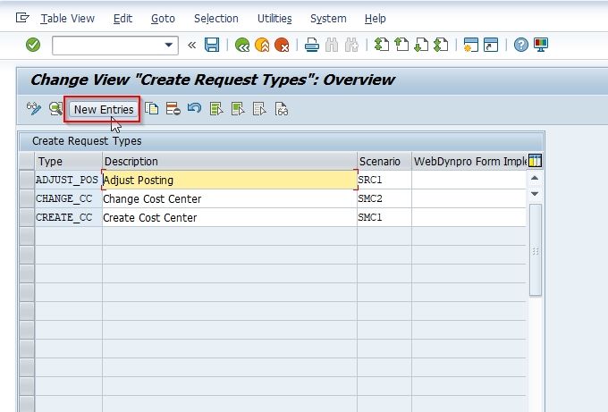Click the Delete row icon
The height and width of the screenshot is (412, 608).
[x=173, y=109]
